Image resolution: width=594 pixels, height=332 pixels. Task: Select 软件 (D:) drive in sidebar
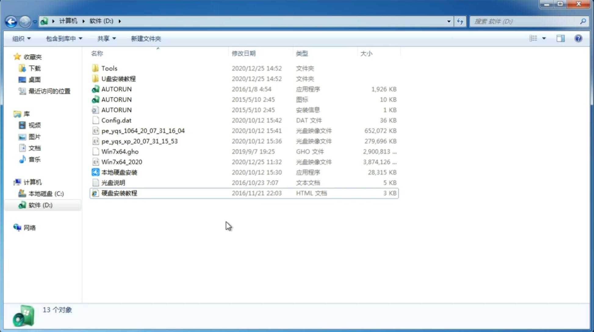(x=40, y=205)
